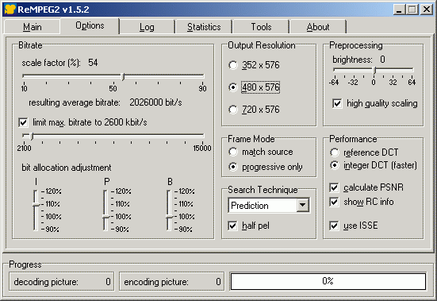Click the resulting average bitrate value
The height and width of the screenshot is (301, 437).
pyautogui.click(x=155, y=102)
